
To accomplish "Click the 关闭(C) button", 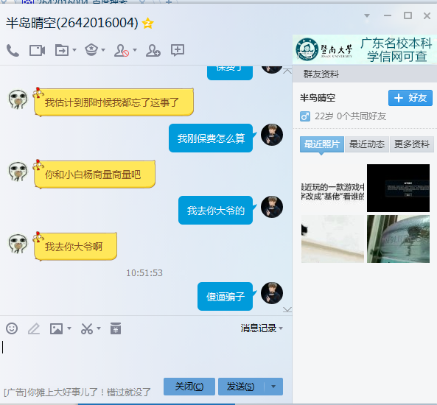I will 189,387.
